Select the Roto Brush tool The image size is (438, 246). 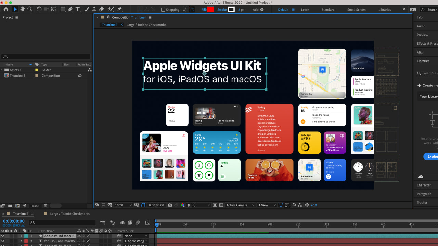[x=111, y=9]
